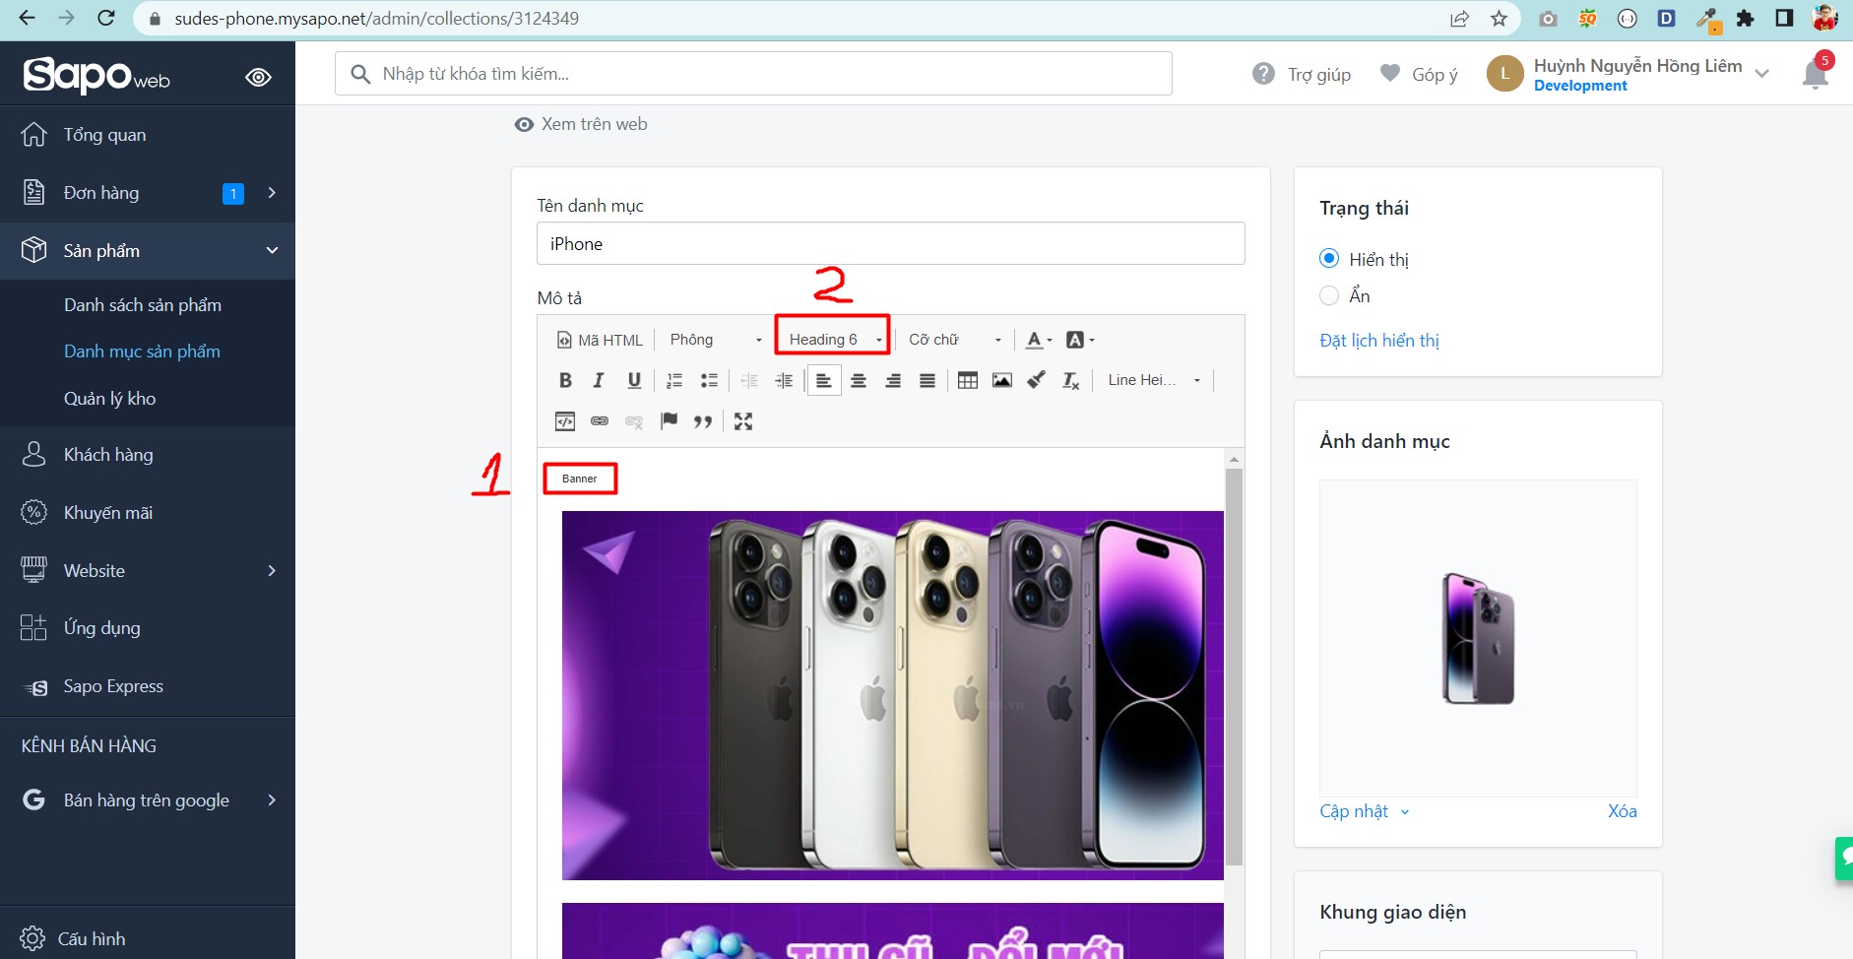Click the search keyword field
The height and width of the screenshot is (959, 1853).
[x=753, y=74]
